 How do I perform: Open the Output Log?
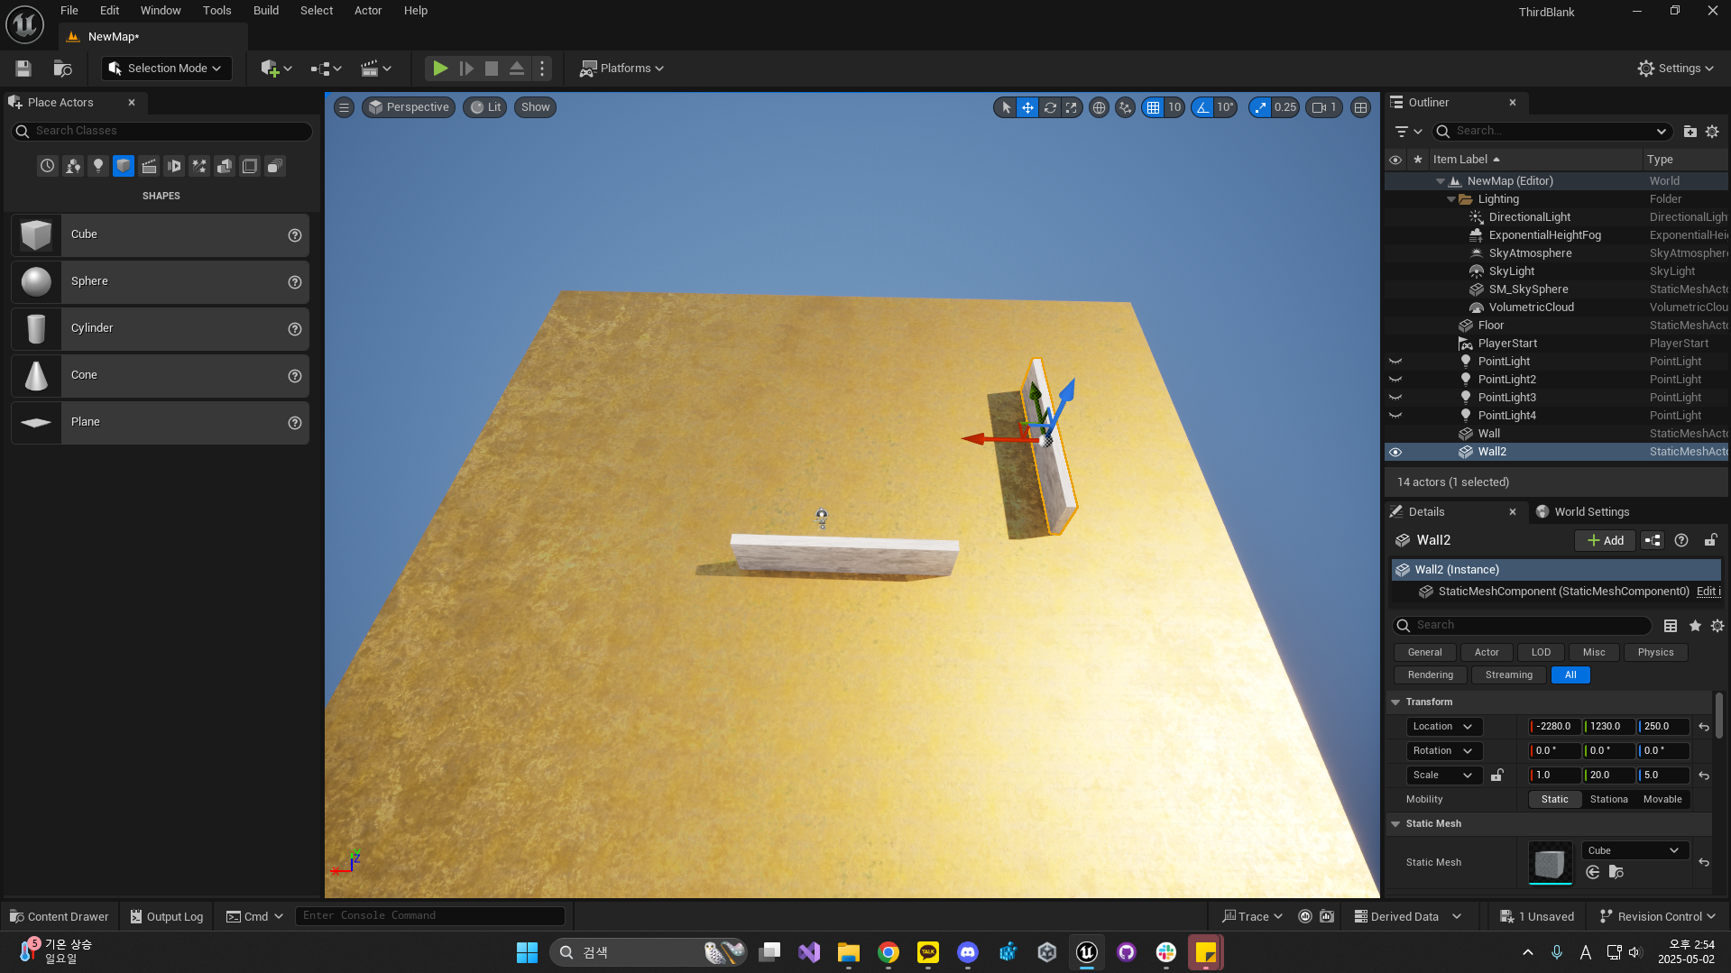point(167,916)
